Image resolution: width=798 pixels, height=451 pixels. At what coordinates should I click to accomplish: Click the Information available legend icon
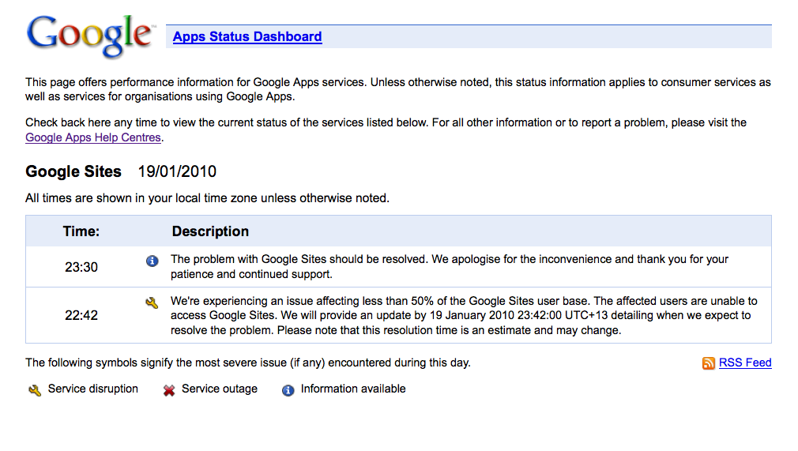point(288,390)
